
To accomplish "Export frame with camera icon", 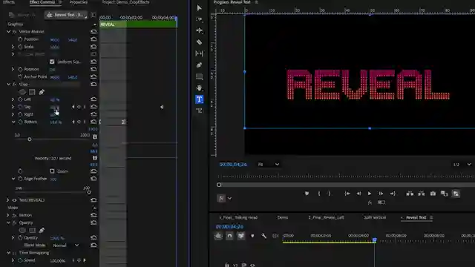I will pos(433,194).
